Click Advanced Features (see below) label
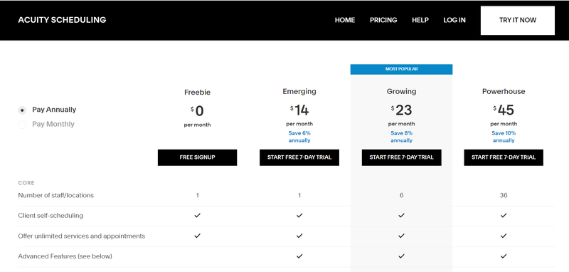569x272 pixels. [65, 256]
